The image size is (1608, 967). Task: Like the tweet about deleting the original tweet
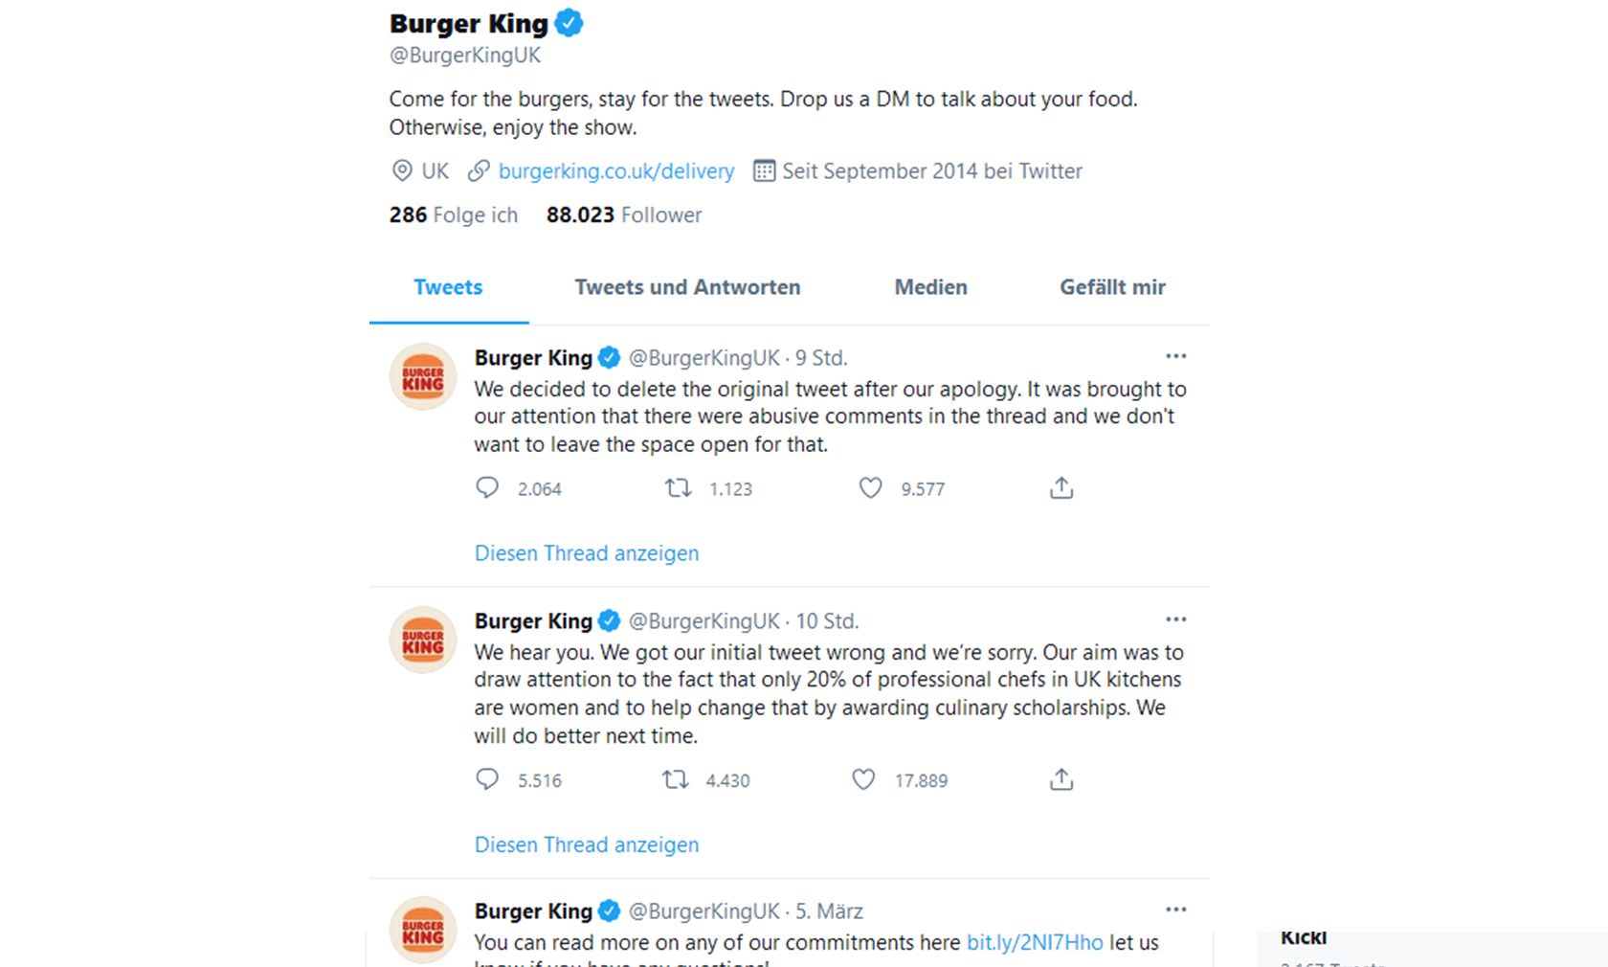(x=870, y=488)
